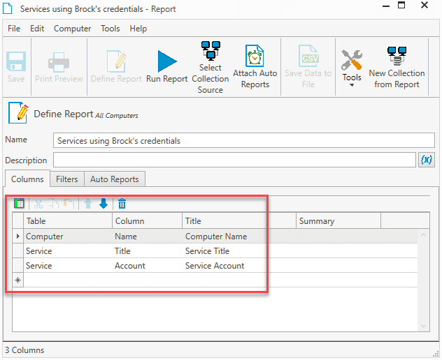Open the File menu
The width and height of the screenshot is (442, 360).
(x=14, y=29)
